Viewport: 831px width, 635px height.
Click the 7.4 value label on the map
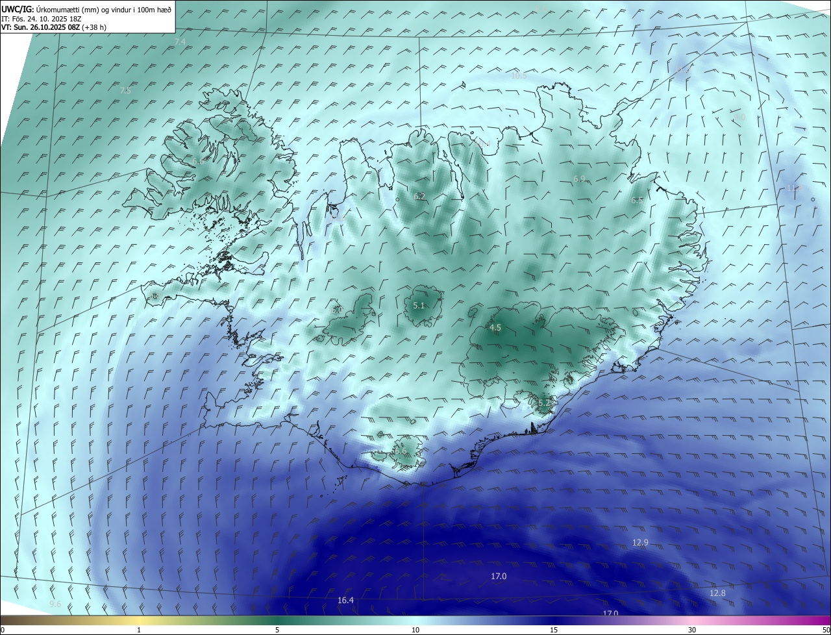(x=180, y=42)
